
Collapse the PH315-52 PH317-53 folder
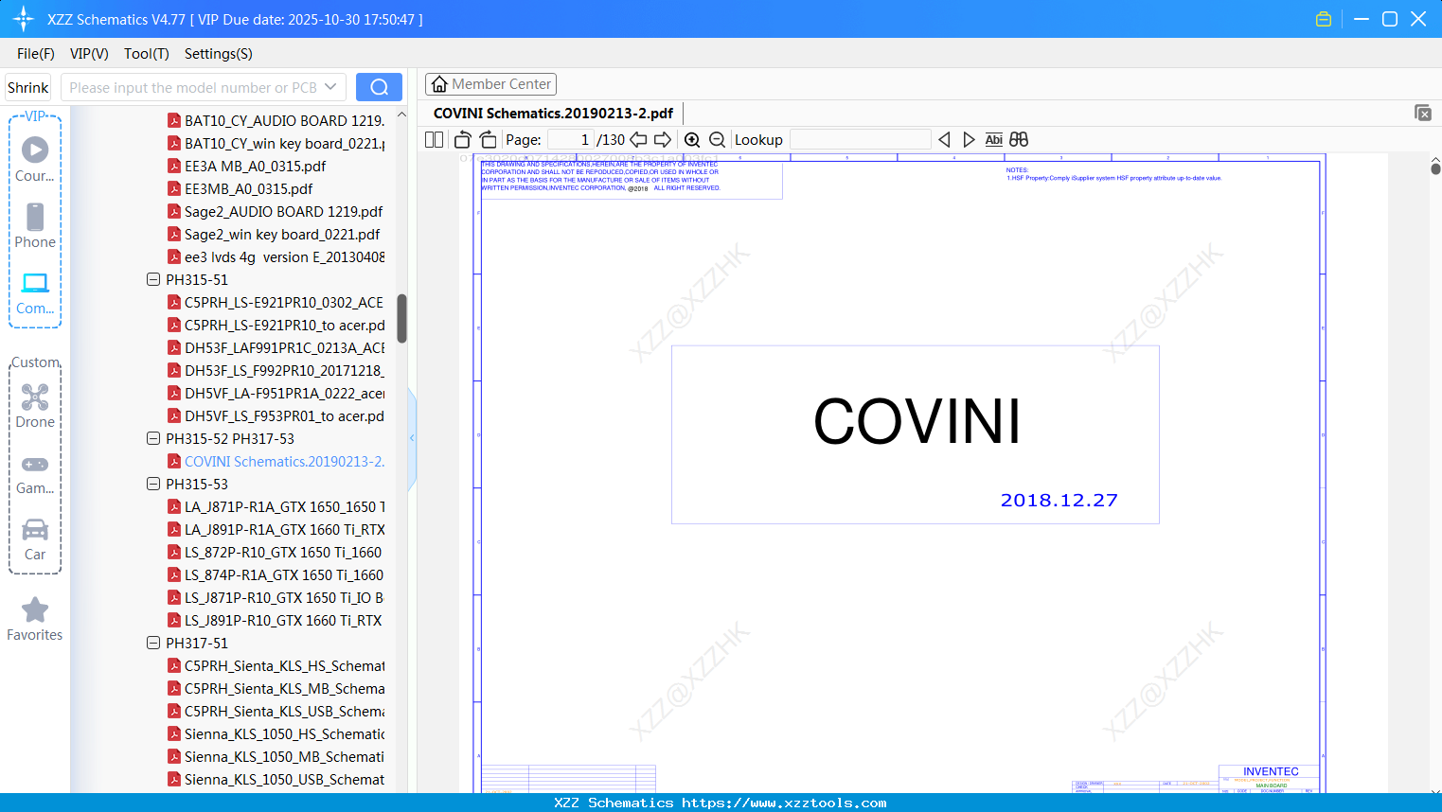[x=153, y=438]
